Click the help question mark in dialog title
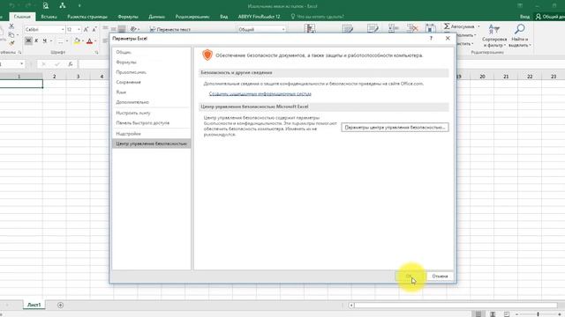Viewport: 565px width, 317px height. point(431,38)
